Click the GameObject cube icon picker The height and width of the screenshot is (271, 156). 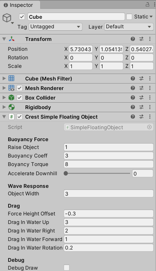click(x=8, y=18)
